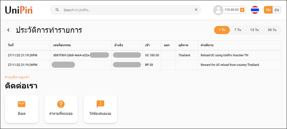Image resolution: width=287 pixels, height=129 pixels.
Task: Select the 1 วัน filter
Action: point(222,30)
